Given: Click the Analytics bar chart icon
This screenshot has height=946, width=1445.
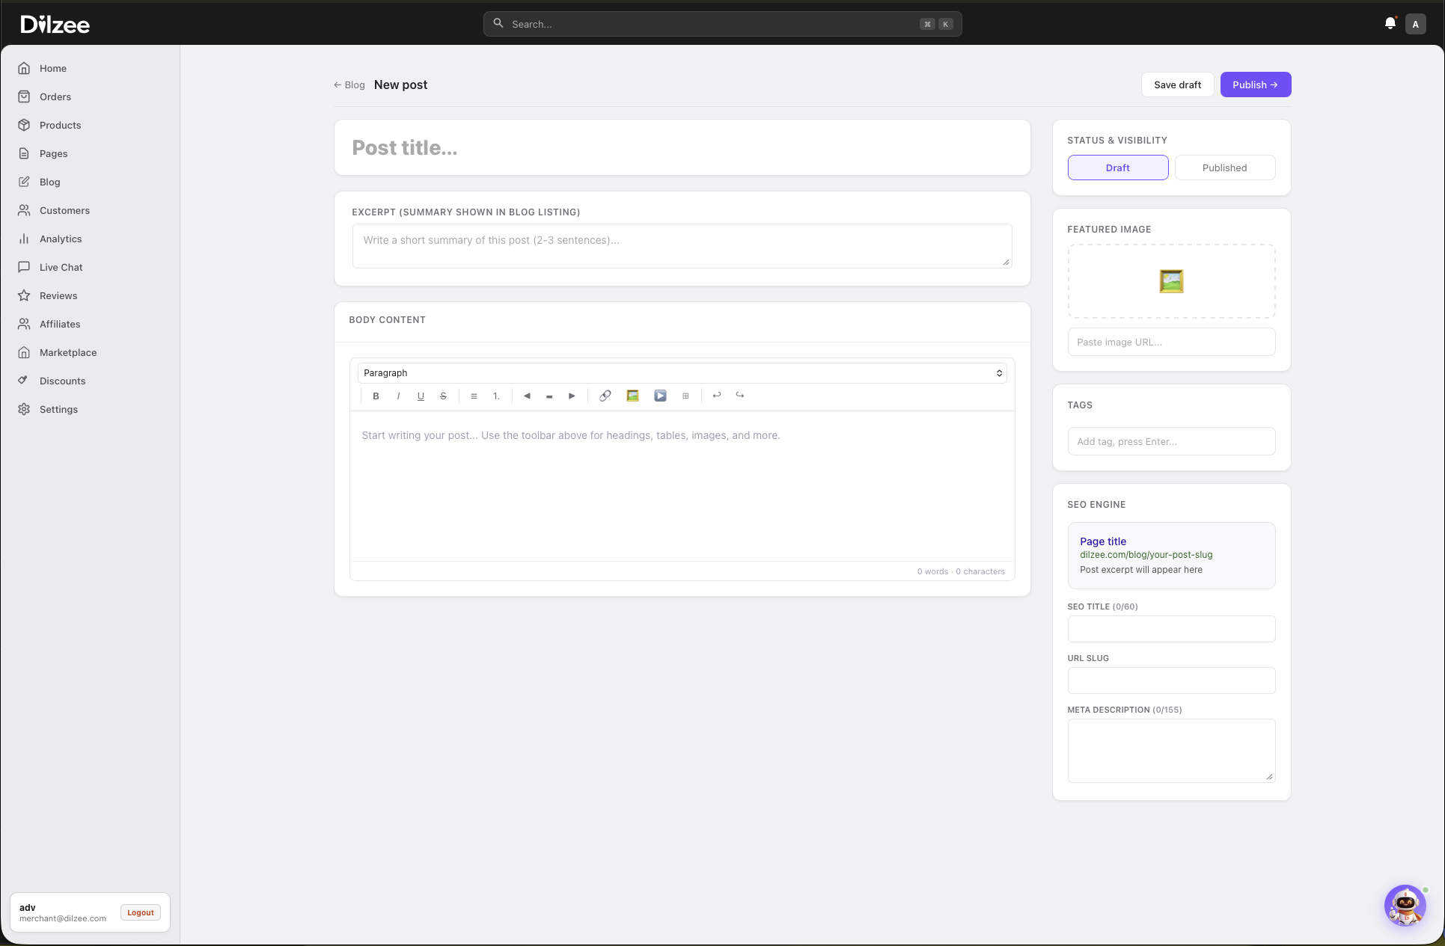Looking at the screenshot, I should [x=24, y=239].
